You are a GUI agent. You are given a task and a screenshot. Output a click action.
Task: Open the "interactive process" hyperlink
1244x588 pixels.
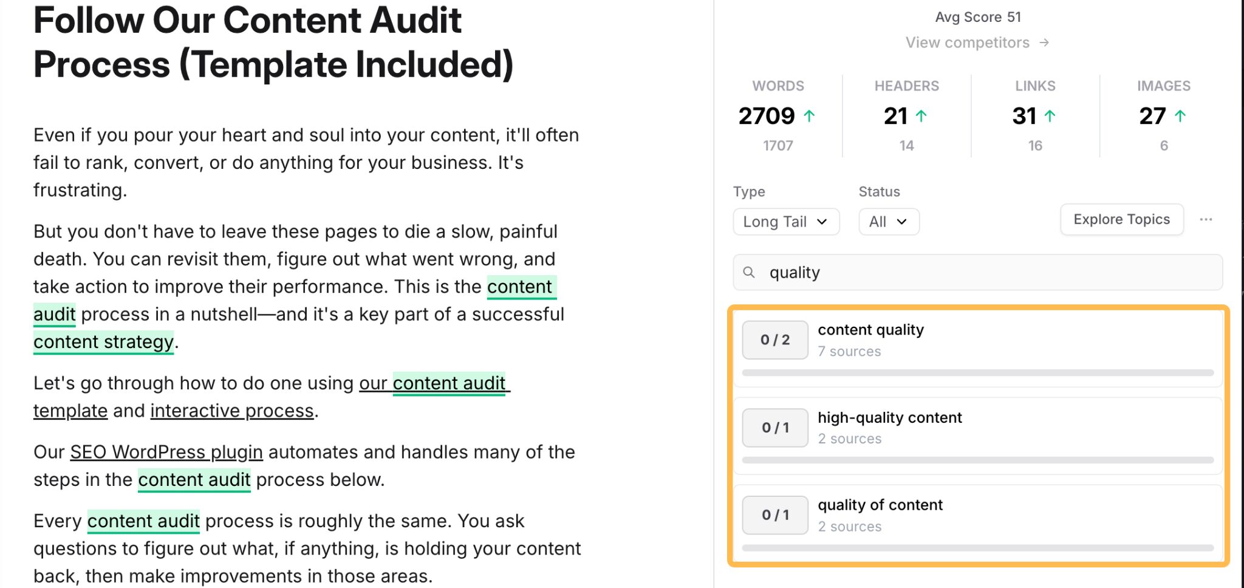coord(232,411)
